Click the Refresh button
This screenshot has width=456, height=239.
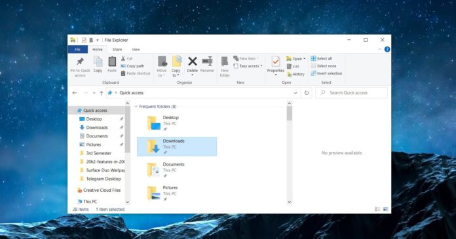point(307,93)
